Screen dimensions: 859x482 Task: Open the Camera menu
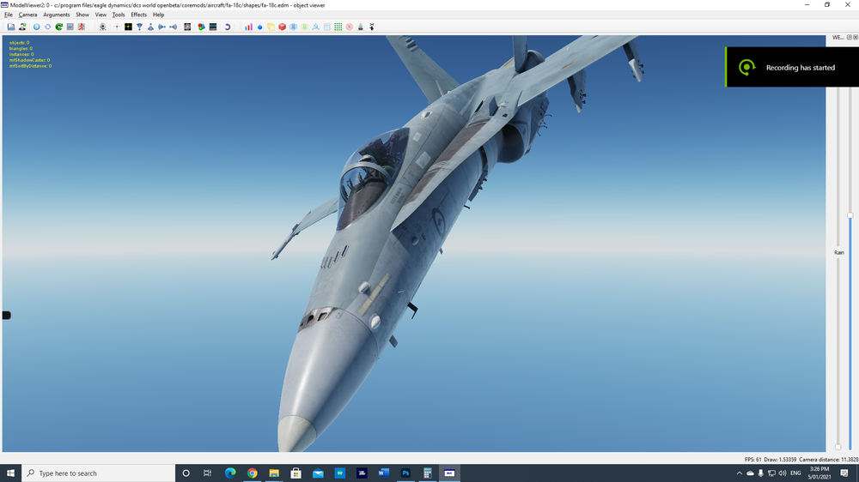(x=28, y=15)
